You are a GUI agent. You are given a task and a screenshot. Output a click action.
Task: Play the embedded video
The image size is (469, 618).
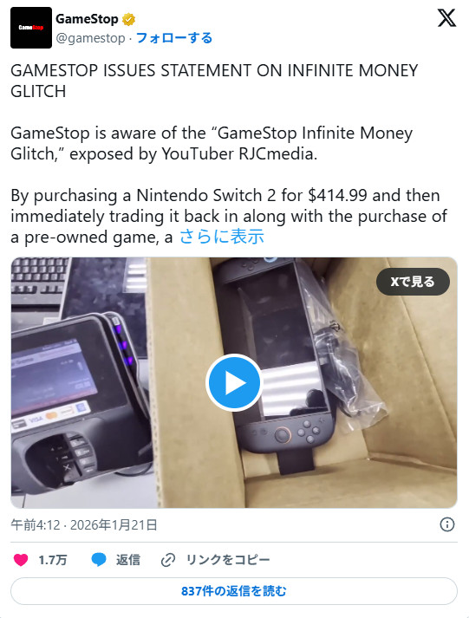pos(234,383)
